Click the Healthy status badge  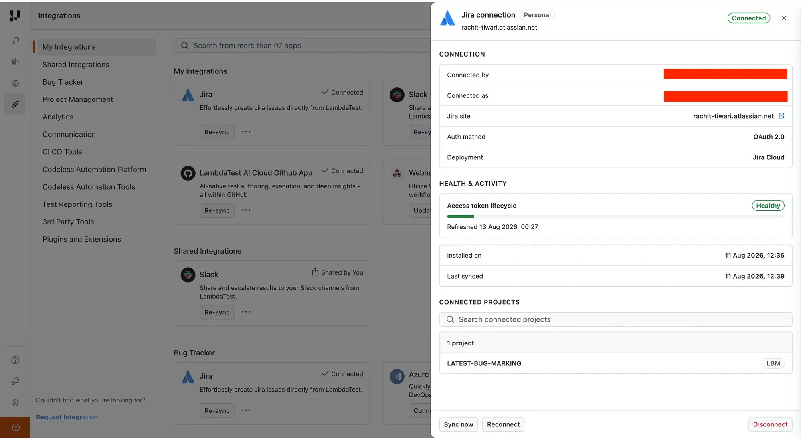768,206
